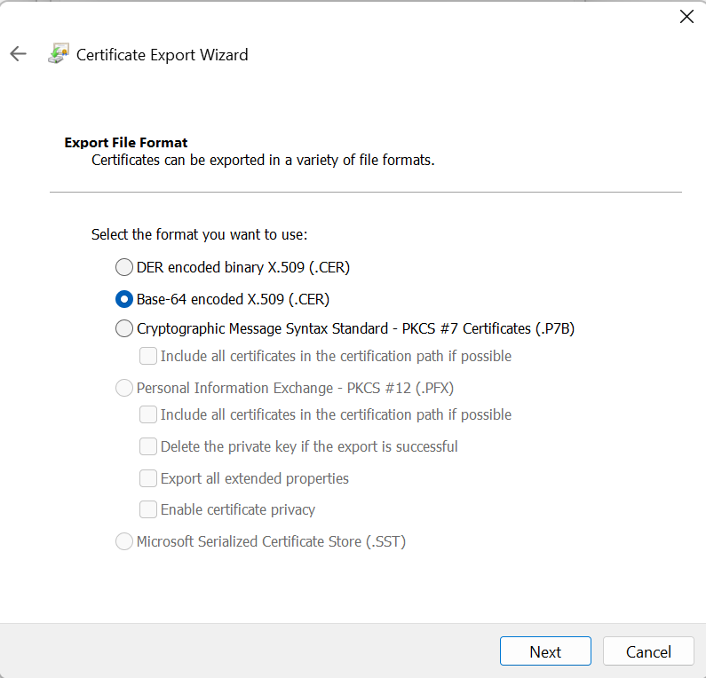Viewport: 706px width, 678px height.
Task: Click the Certificate Export Wizard title text
Action: click(x=163, y=55)
